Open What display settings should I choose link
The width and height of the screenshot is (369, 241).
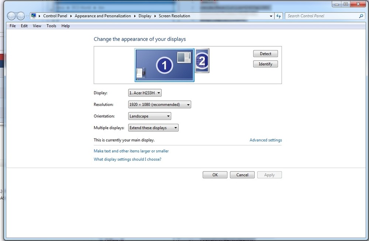(128, 159)
